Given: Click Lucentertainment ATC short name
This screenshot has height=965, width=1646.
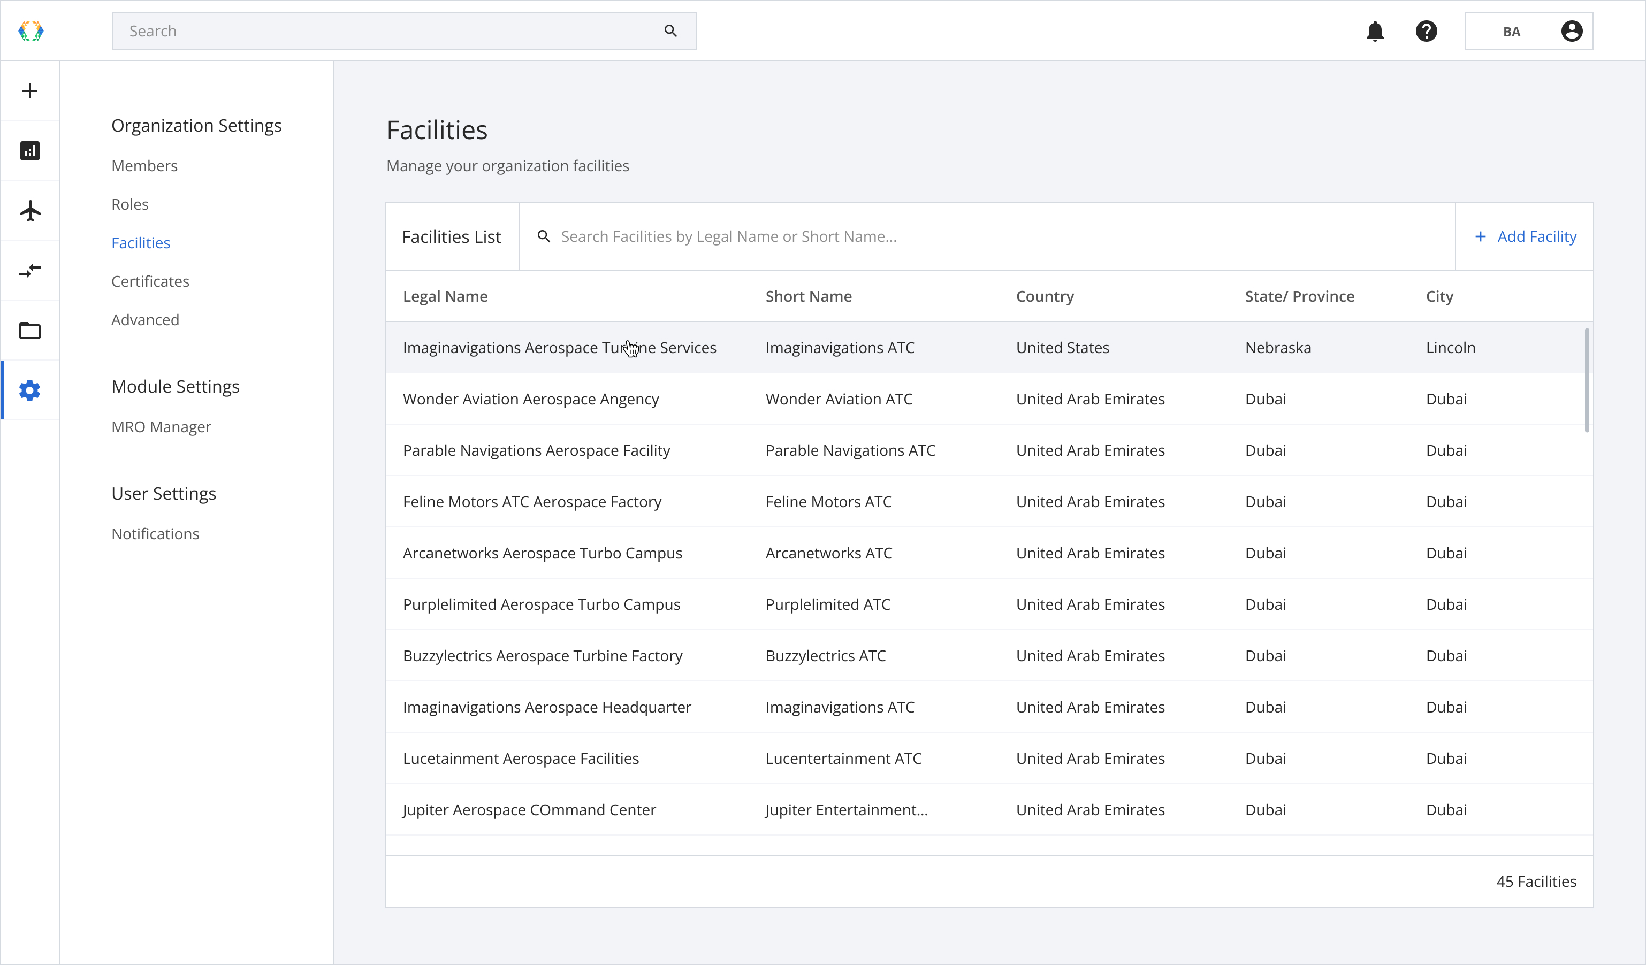Looking at the screenshot, I should pyautogui.click(x=844, y=759).
